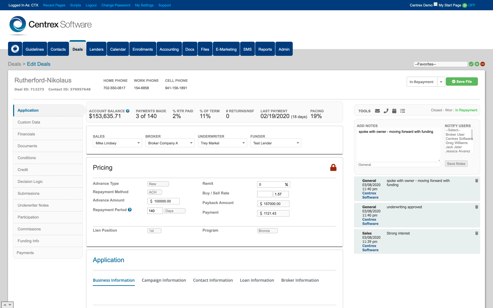Click inside the Advance Amount field

coord(163,201)
